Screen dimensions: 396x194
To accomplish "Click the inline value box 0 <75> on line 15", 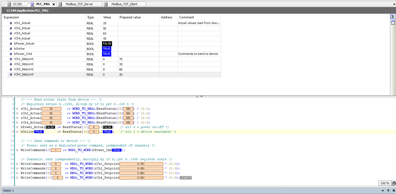I will pos(141,164).
